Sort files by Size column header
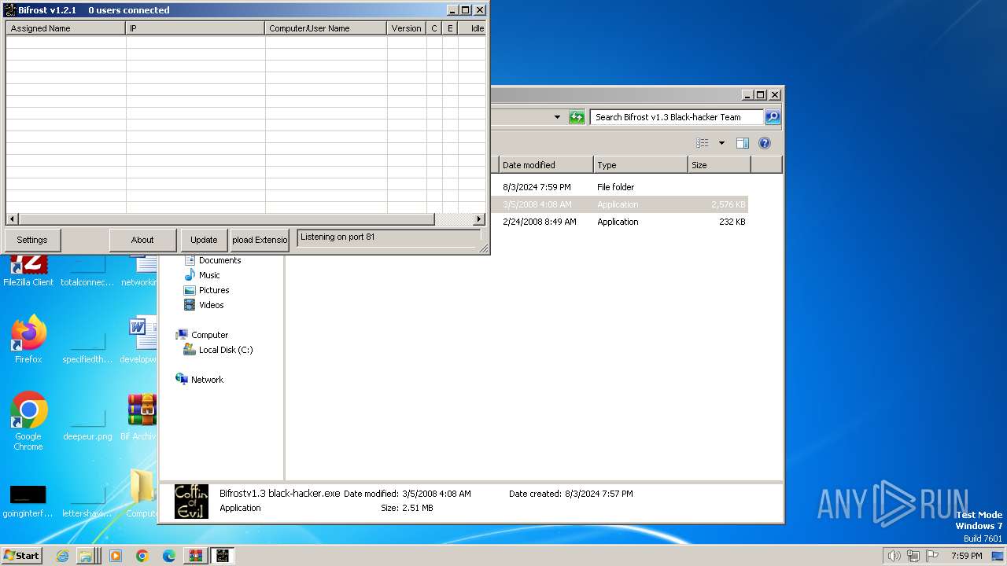Viewport: 1007px width, 566px height. coord(719,165)
